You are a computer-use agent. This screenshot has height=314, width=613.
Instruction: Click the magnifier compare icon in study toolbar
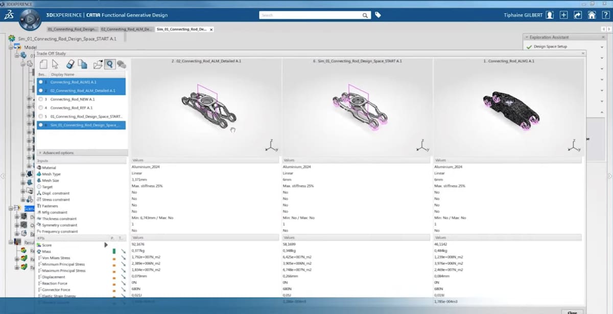point(109,64)
